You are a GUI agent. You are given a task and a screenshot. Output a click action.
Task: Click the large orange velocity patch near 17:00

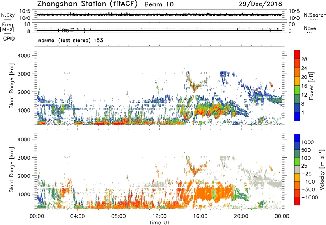coord(214,194)
